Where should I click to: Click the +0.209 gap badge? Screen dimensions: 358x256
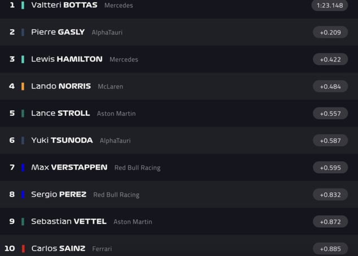coord(330,32)
